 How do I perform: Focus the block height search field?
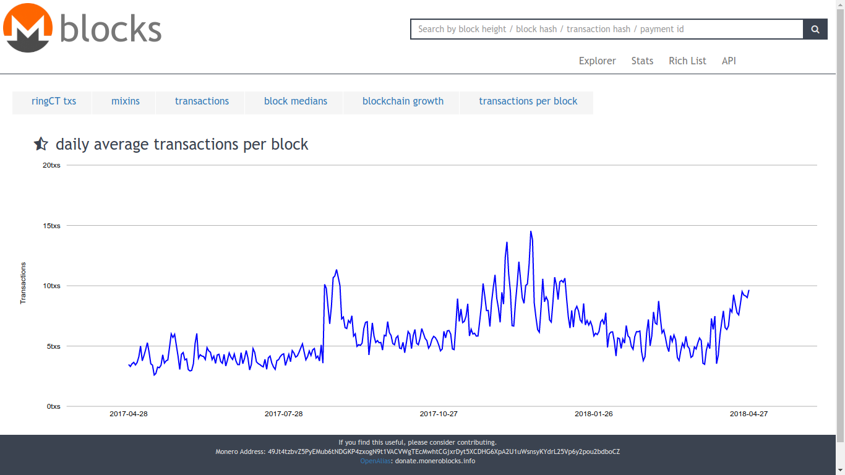[x=607, y=29]
